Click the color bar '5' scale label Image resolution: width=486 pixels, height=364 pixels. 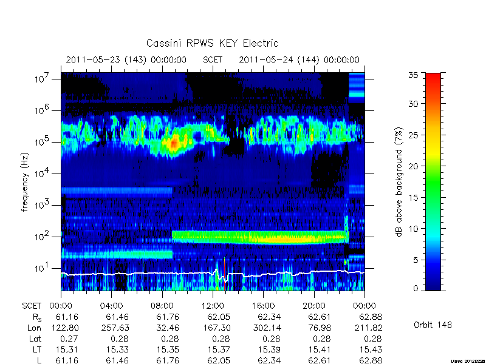pos(416,260)
